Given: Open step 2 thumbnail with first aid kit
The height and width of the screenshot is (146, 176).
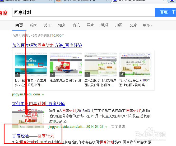Looking at the screenshot, I should pyautogui.click(x=66, y=65).
